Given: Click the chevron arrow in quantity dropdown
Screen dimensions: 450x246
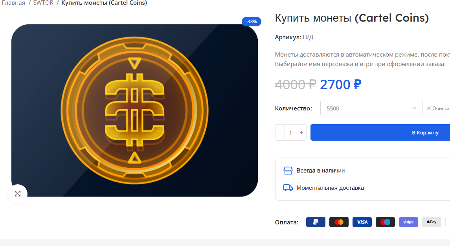Looking at the screenshot, I should pyautogui.click(x=414, y=108).
